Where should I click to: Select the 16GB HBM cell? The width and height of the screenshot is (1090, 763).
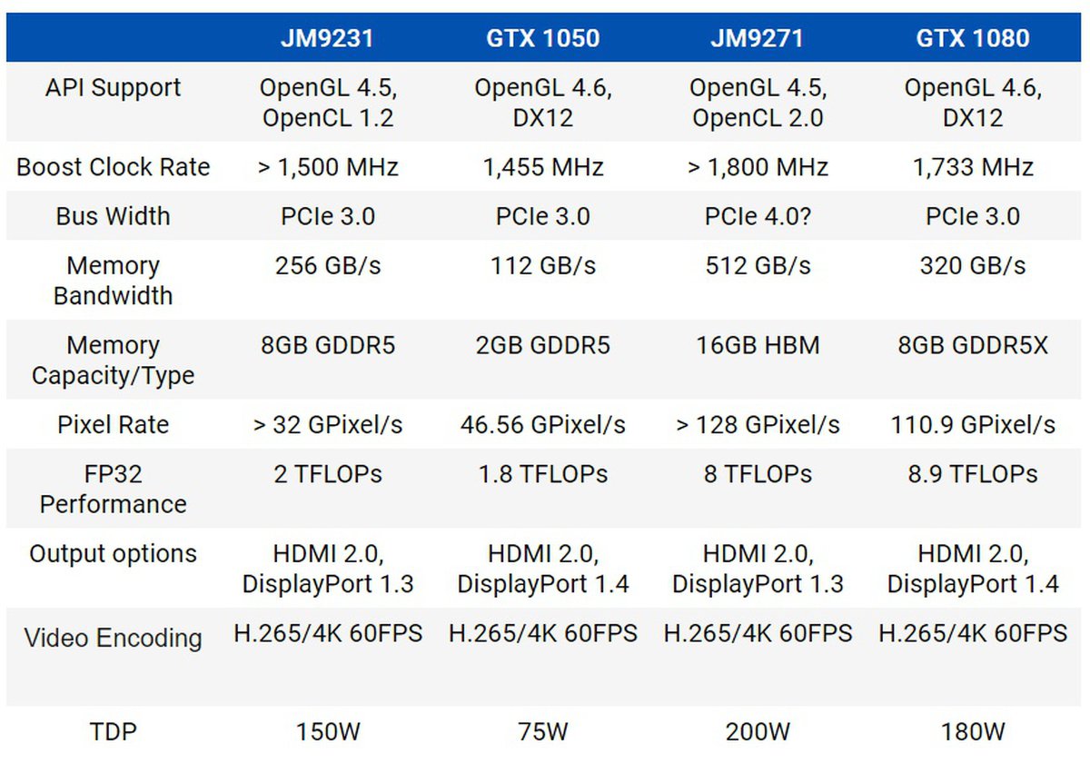tap(758, 346)
